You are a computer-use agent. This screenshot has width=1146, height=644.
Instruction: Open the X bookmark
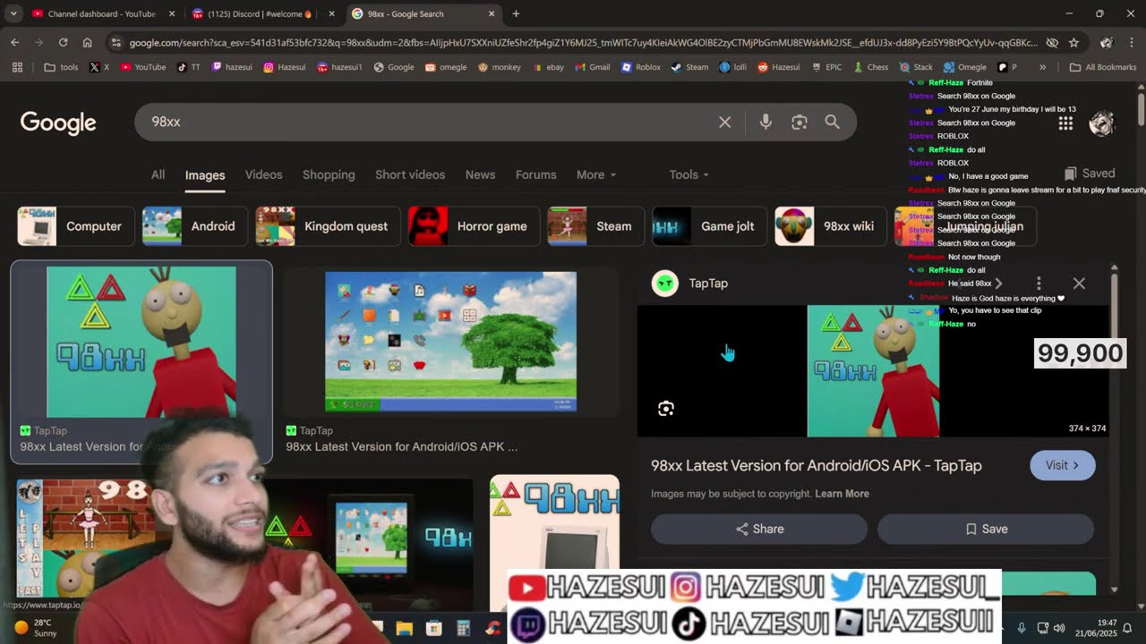(x=99, y=67)
